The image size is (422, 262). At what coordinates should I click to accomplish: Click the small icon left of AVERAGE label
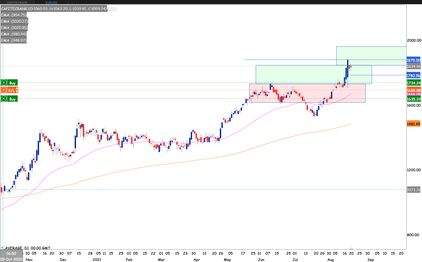coord(2,248)
